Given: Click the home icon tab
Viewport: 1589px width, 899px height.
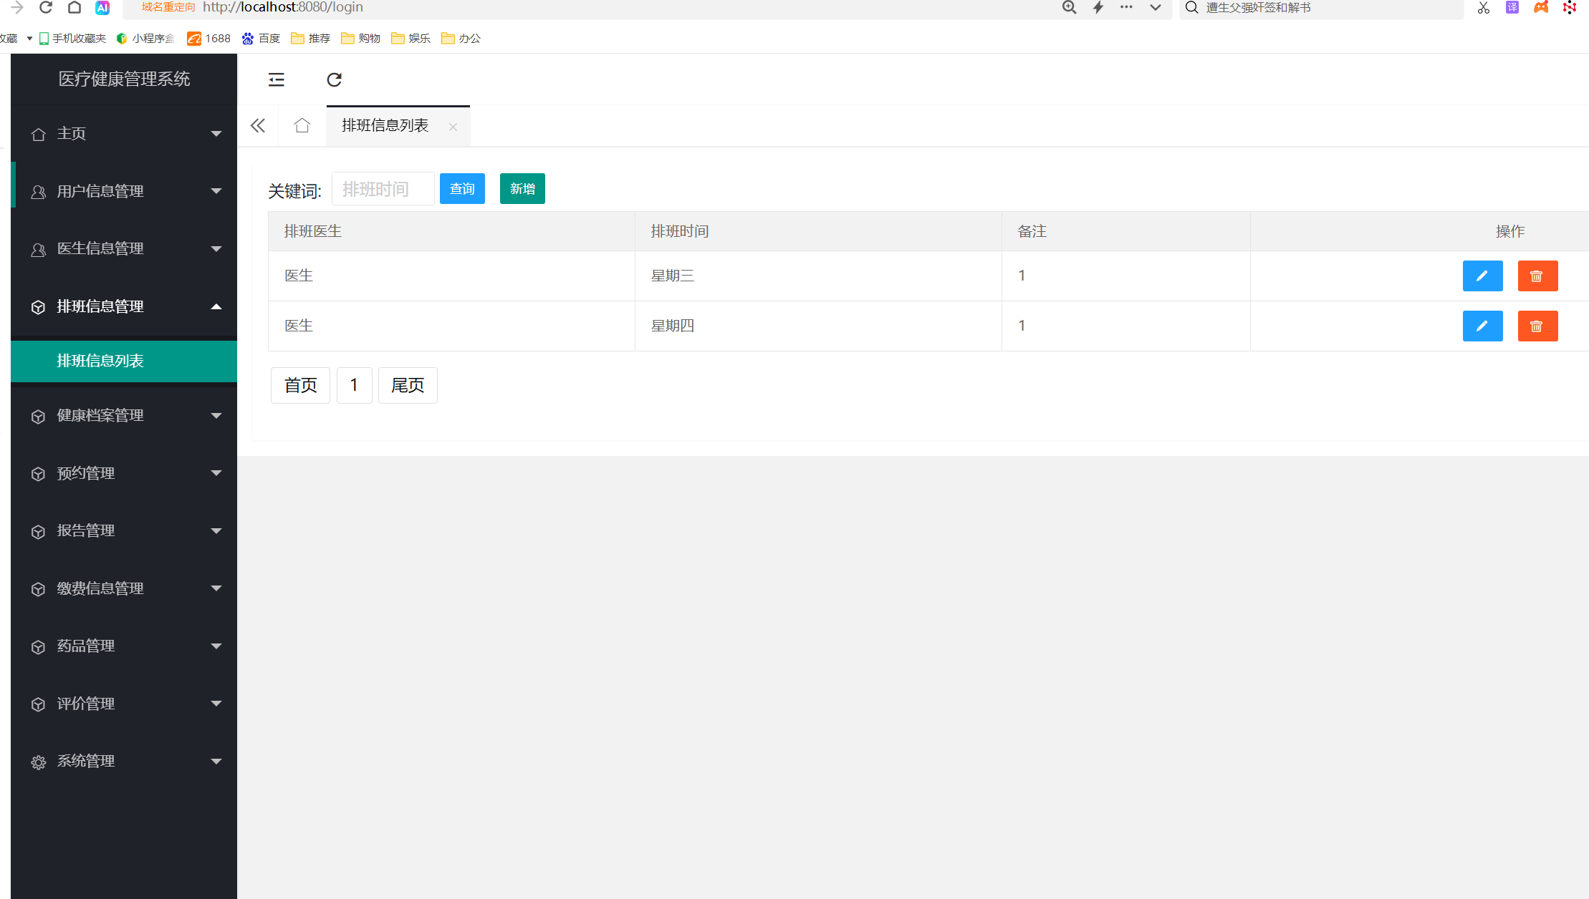Looking at the screenshot, I should 302,126.
